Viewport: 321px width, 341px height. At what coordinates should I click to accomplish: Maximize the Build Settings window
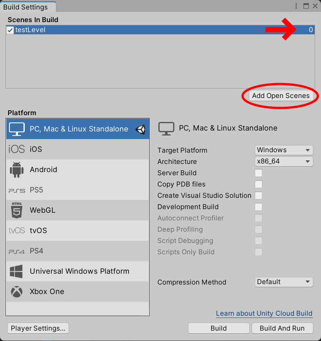coord(306,6)
